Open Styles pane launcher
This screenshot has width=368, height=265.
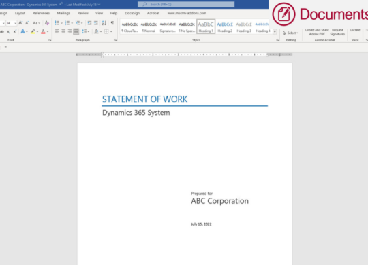[x=277, y=40]
